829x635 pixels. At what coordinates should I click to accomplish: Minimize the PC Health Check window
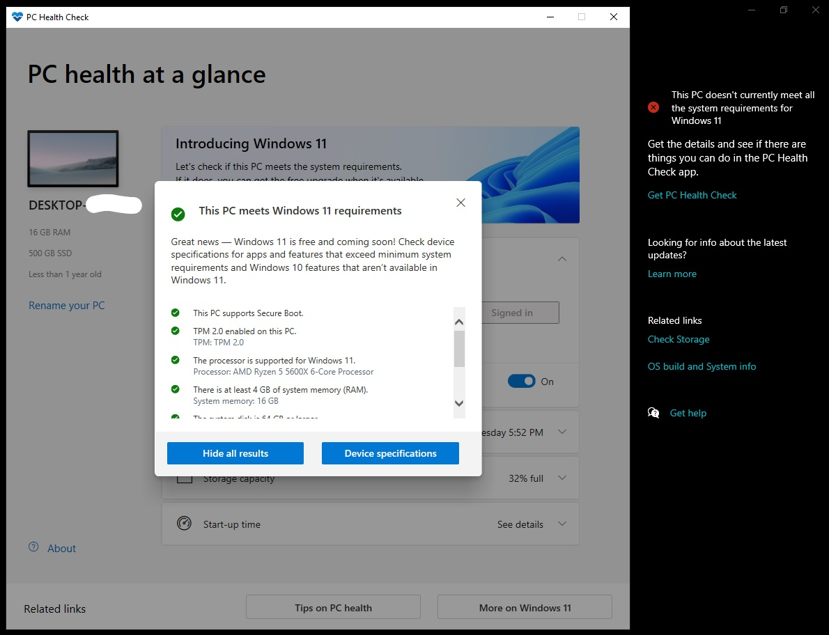pyautogui.click(x=550, y=17)
